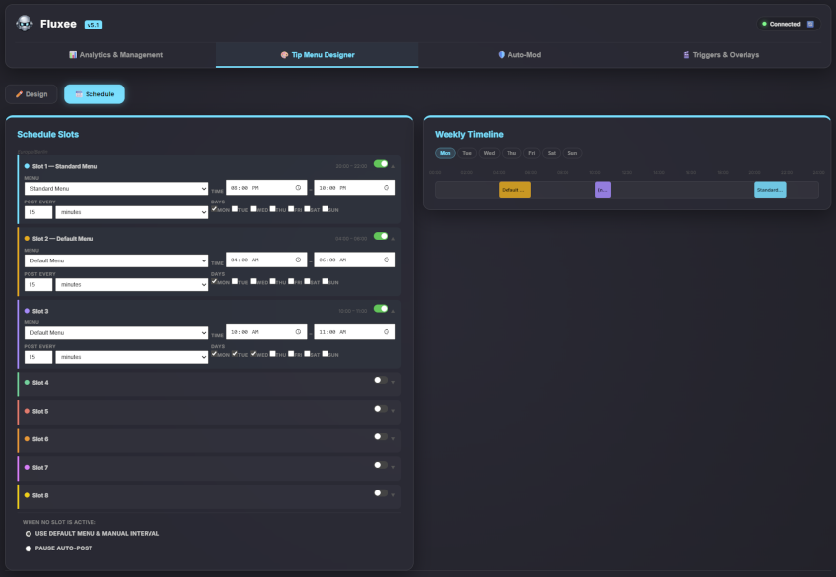
Task: Select the Wed day in Weekly Timeline
Action: pyautogui.click(x=488, y=153)
